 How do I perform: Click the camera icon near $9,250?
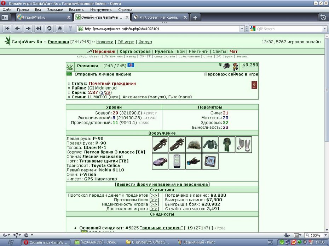pyautogui.click(x=226, y=66)
